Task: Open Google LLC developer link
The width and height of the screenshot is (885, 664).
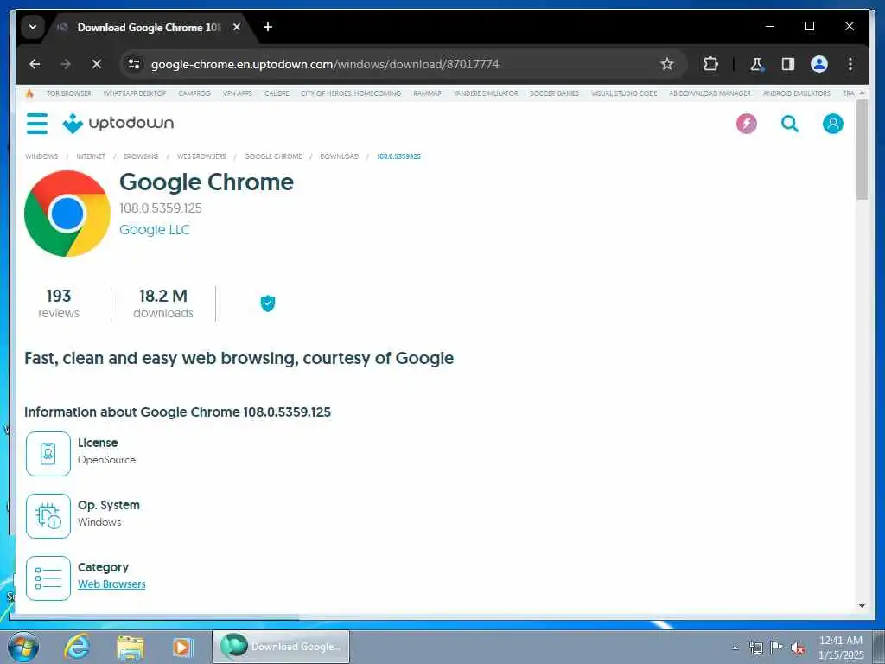Action: point(155,230)
